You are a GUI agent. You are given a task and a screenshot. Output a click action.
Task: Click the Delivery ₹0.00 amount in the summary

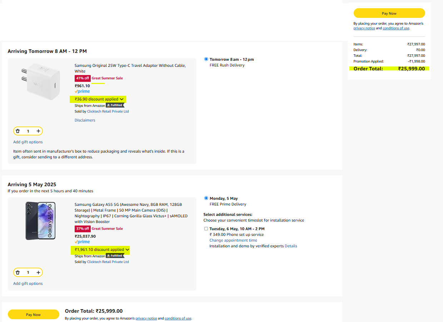click(420, 50)
